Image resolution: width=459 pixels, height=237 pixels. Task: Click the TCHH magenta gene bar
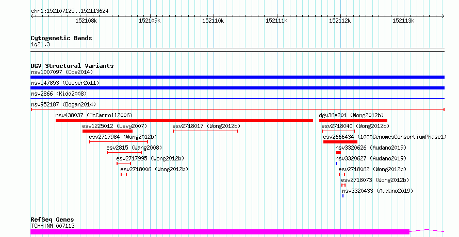tap(220, 232)
